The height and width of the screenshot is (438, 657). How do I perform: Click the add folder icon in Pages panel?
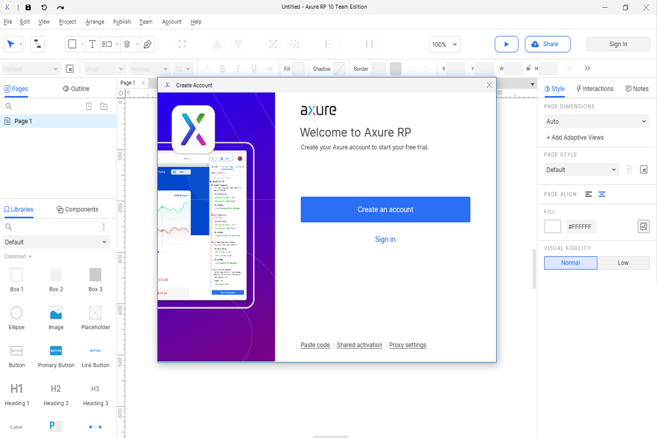tap(104, 106)
